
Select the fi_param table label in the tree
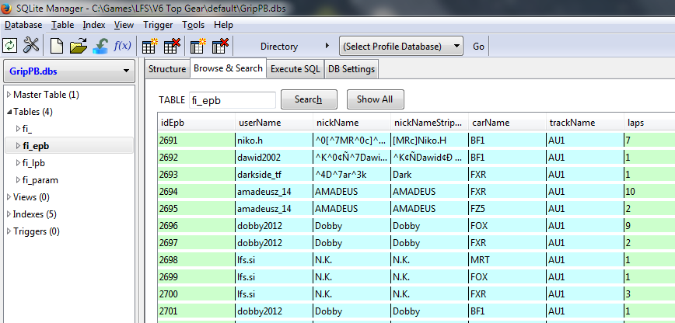[x=40, y=180]
